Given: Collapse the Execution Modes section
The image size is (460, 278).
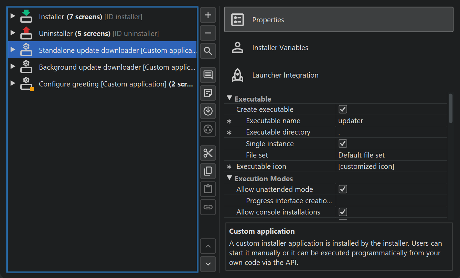Looking at the screenshot, I should click(x=229, y=178).
